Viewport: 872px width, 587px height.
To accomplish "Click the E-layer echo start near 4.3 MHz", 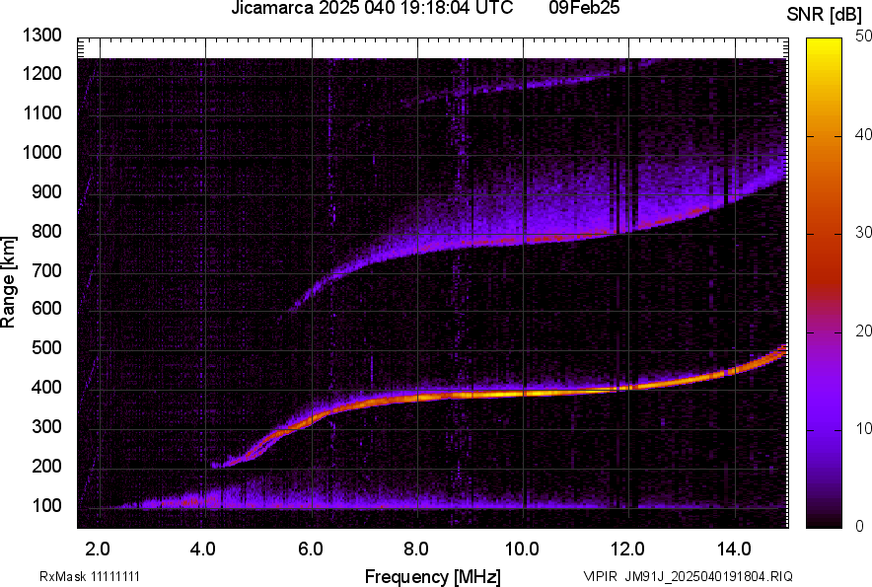I will click(x=217, y=465).
